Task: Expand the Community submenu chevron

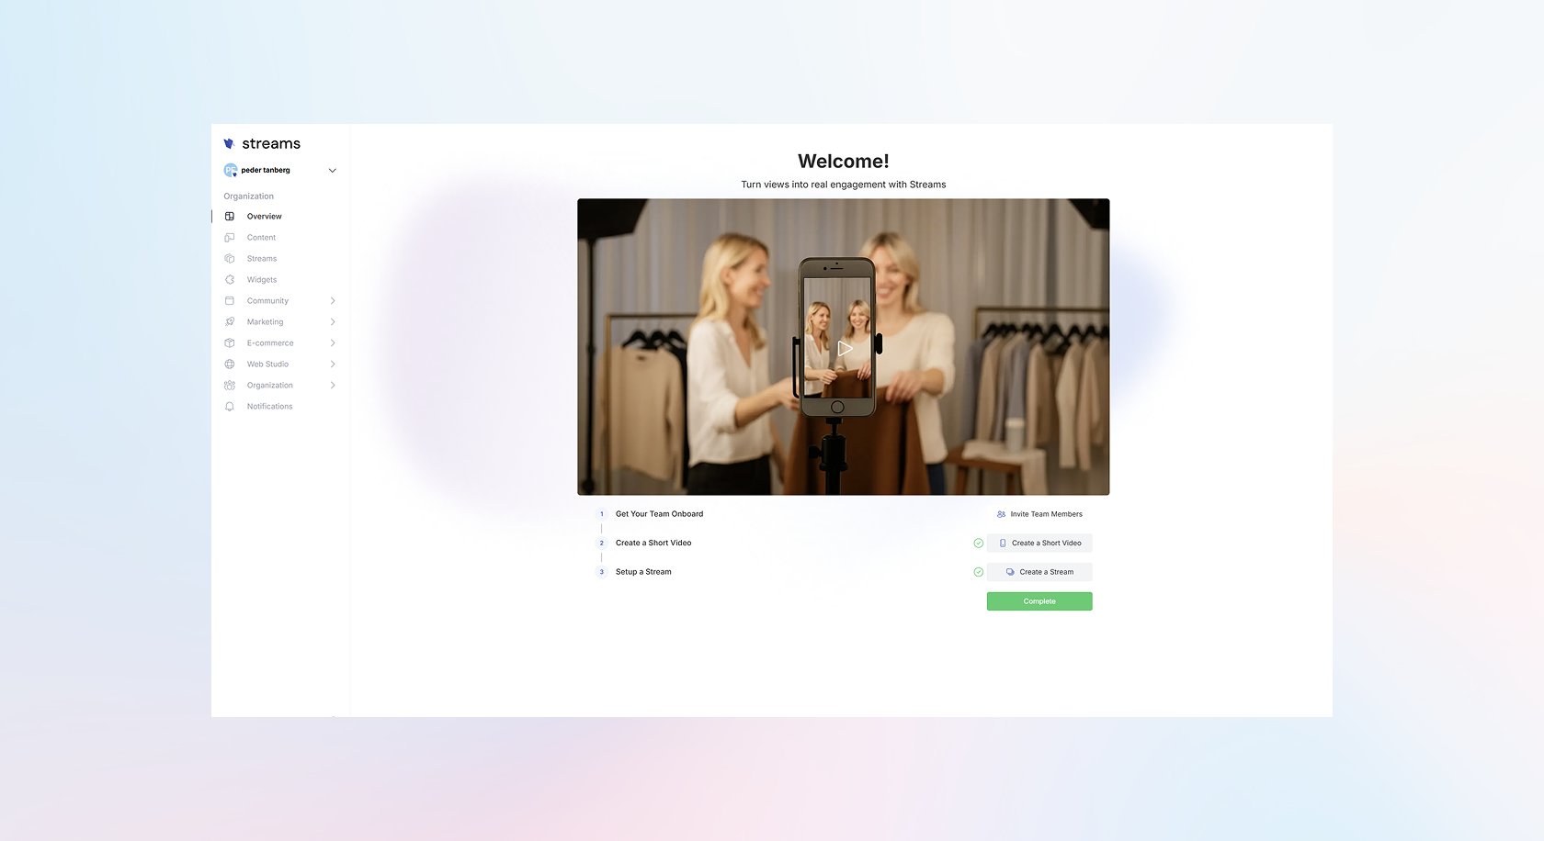Action: [333, 301]
